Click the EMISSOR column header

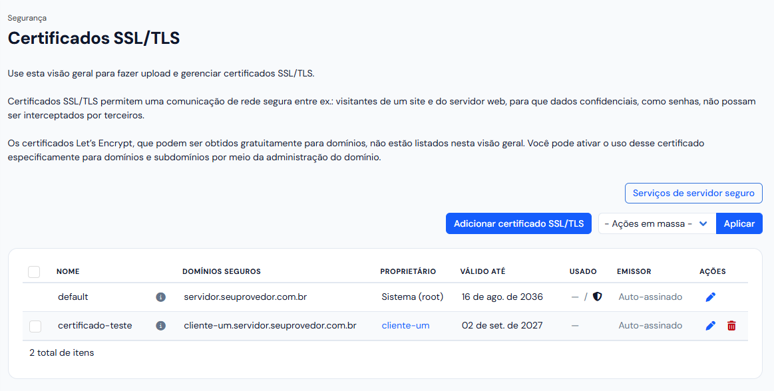click(634, 271)
